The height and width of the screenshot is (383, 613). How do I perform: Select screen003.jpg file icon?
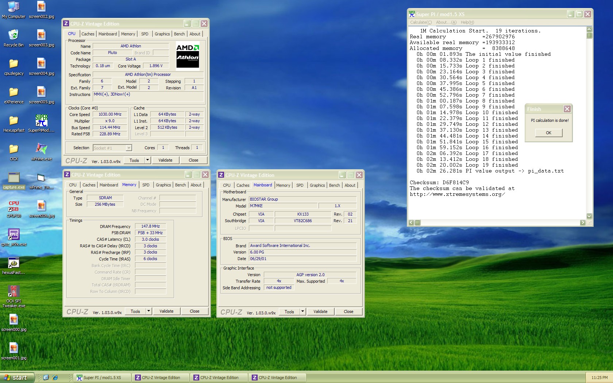[41, 38]
